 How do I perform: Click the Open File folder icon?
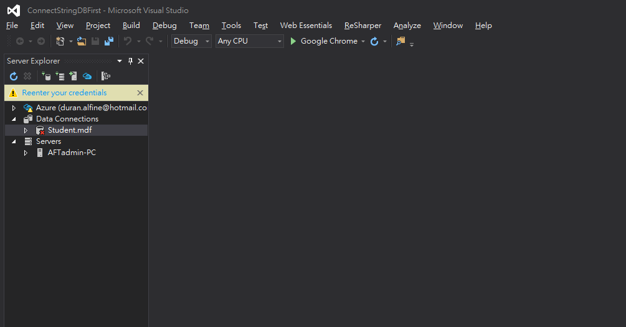82,41
